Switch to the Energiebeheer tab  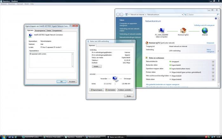coord(57,30)
